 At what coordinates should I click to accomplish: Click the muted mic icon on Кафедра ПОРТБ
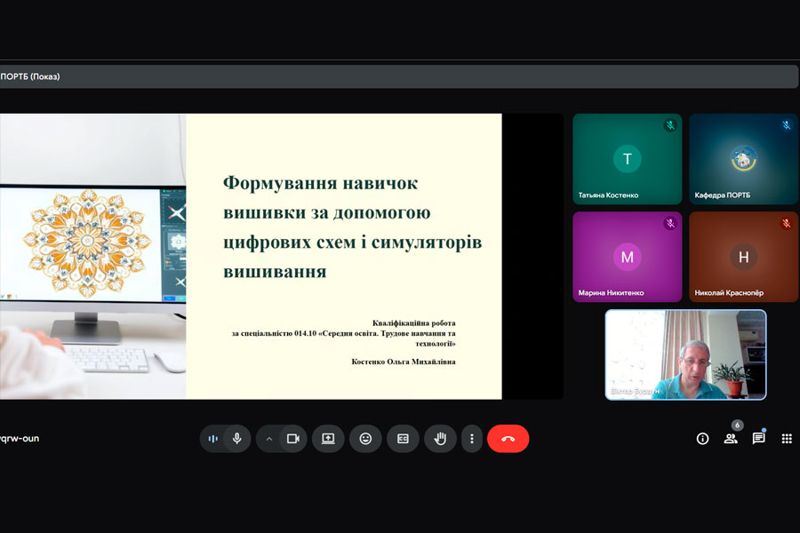pyautogui.click(x=787, y=125)
